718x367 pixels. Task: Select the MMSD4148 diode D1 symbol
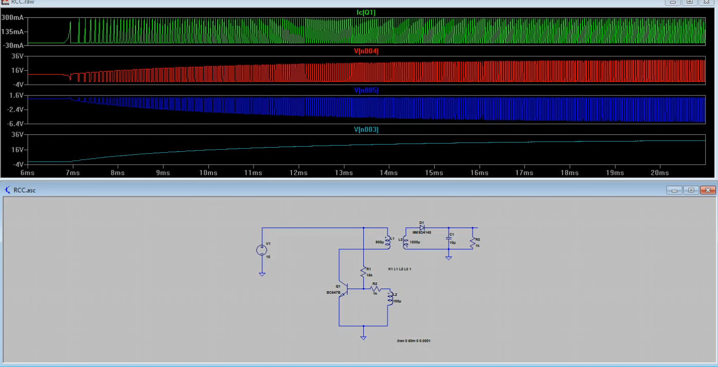(422, 227)
